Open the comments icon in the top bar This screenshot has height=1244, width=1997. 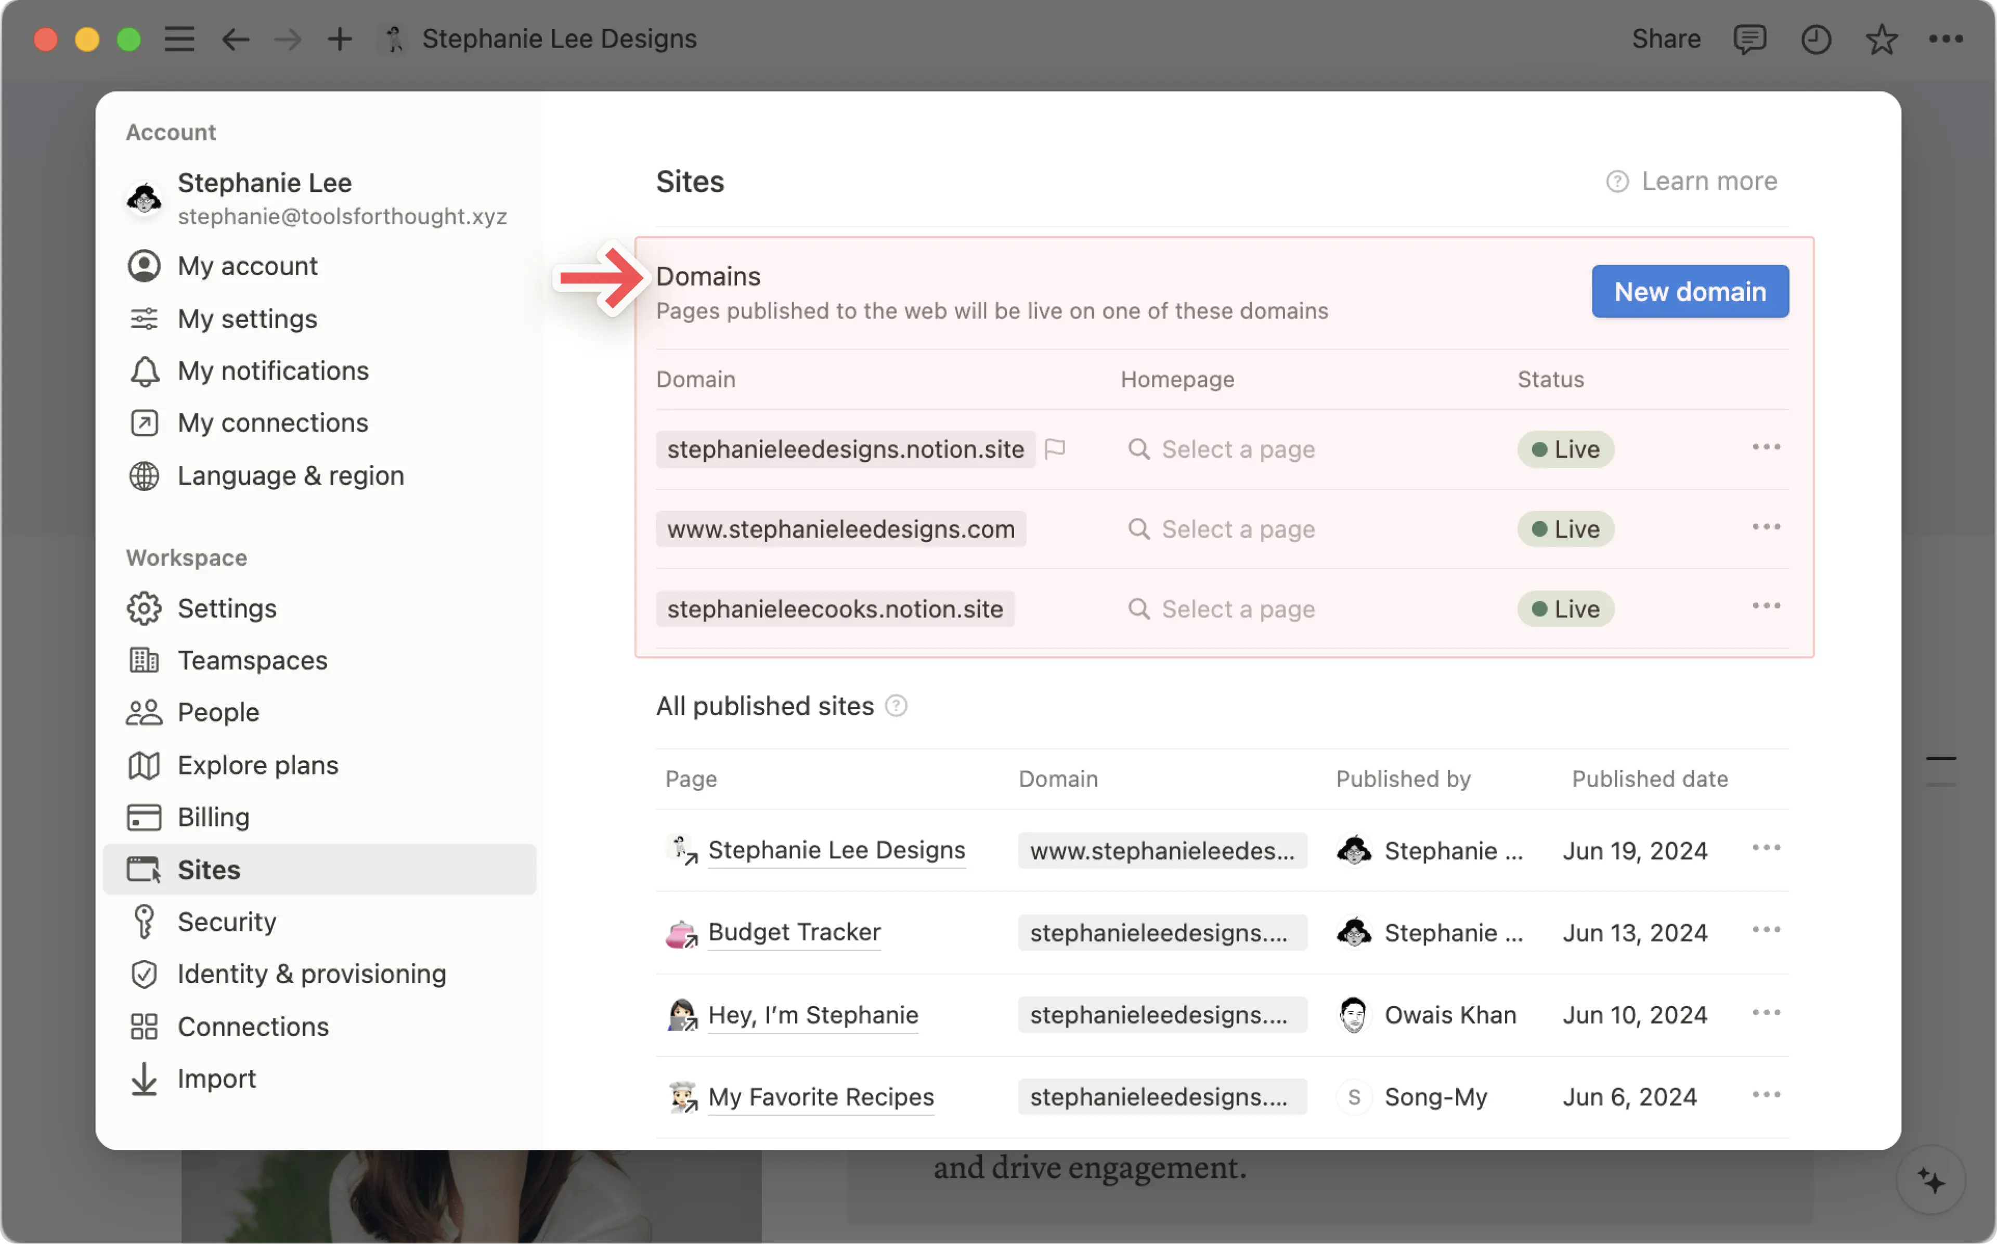coord(1750,38)
